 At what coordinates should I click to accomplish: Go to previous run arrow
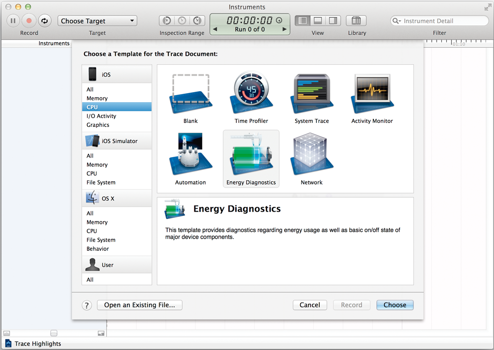click(215, 29)
